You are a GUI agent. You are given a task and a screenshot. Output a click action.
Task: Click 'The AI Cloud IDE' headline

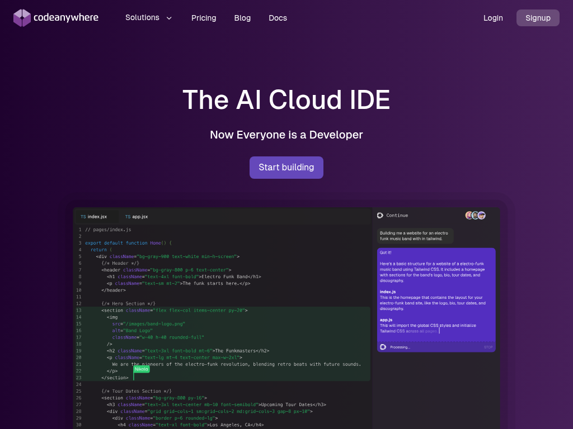286,99
